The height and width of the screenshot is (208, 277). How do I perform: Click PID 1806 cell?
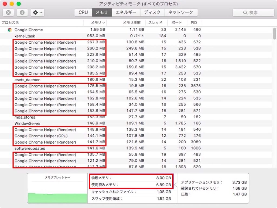click(196, 148)
